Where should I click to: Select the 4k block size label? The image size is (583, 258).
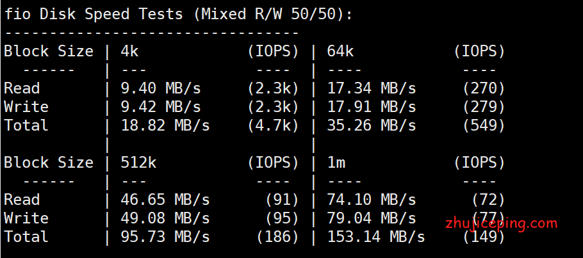[x=129, y=51]
